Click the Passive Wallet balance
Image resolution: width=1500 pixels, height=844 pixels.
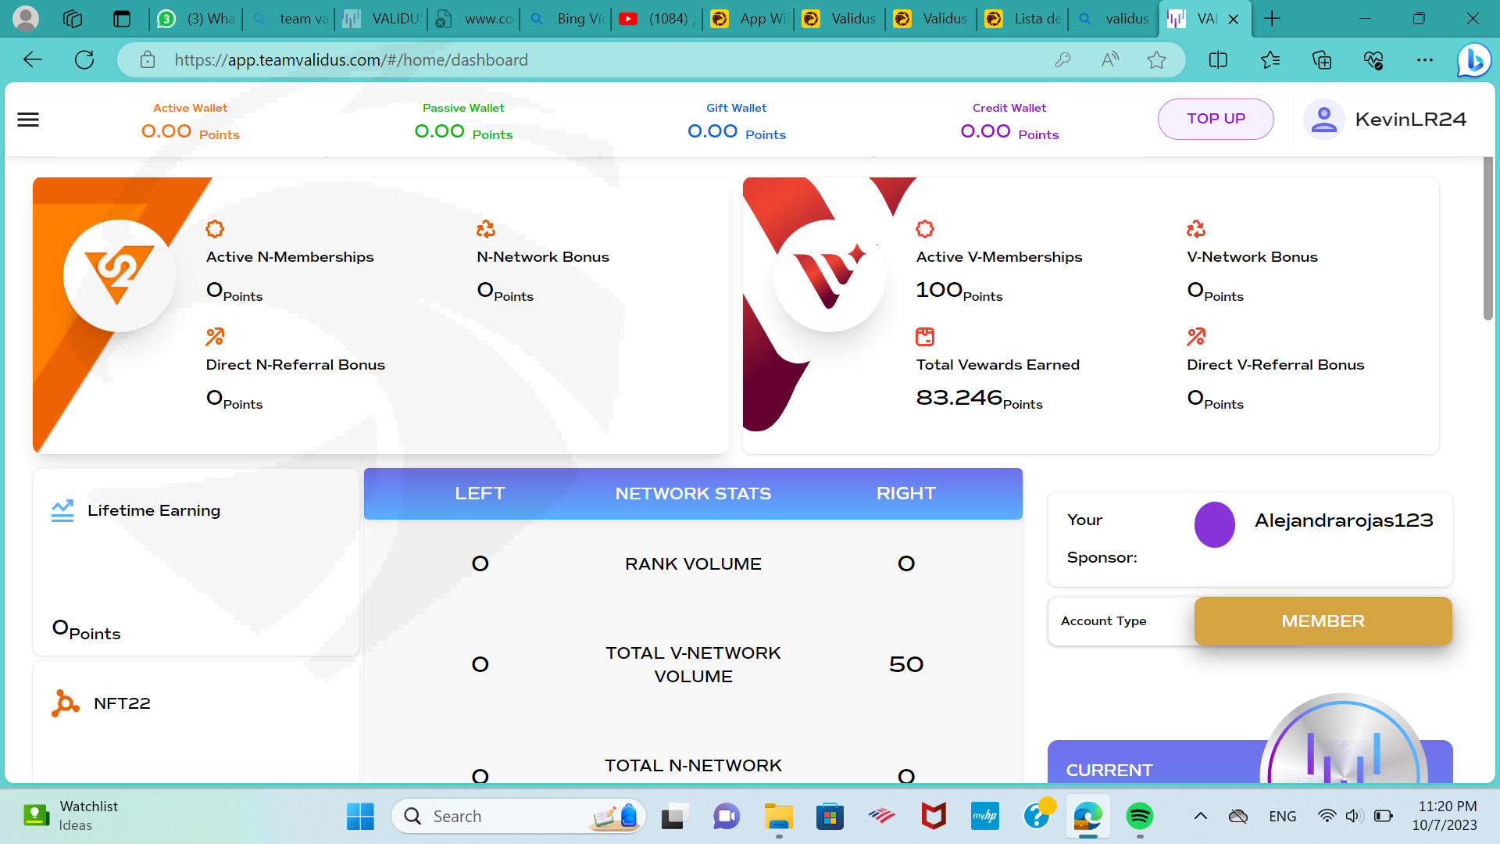pos(464,132)
